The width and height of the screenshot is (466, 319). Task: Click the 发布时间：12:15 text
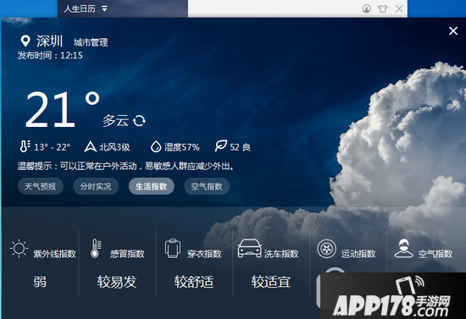point(50,56)
